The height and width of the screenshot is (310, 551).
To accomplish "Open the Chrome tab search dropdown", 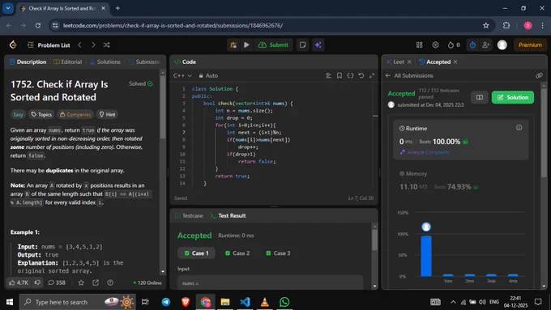I will tap(8, 8).
